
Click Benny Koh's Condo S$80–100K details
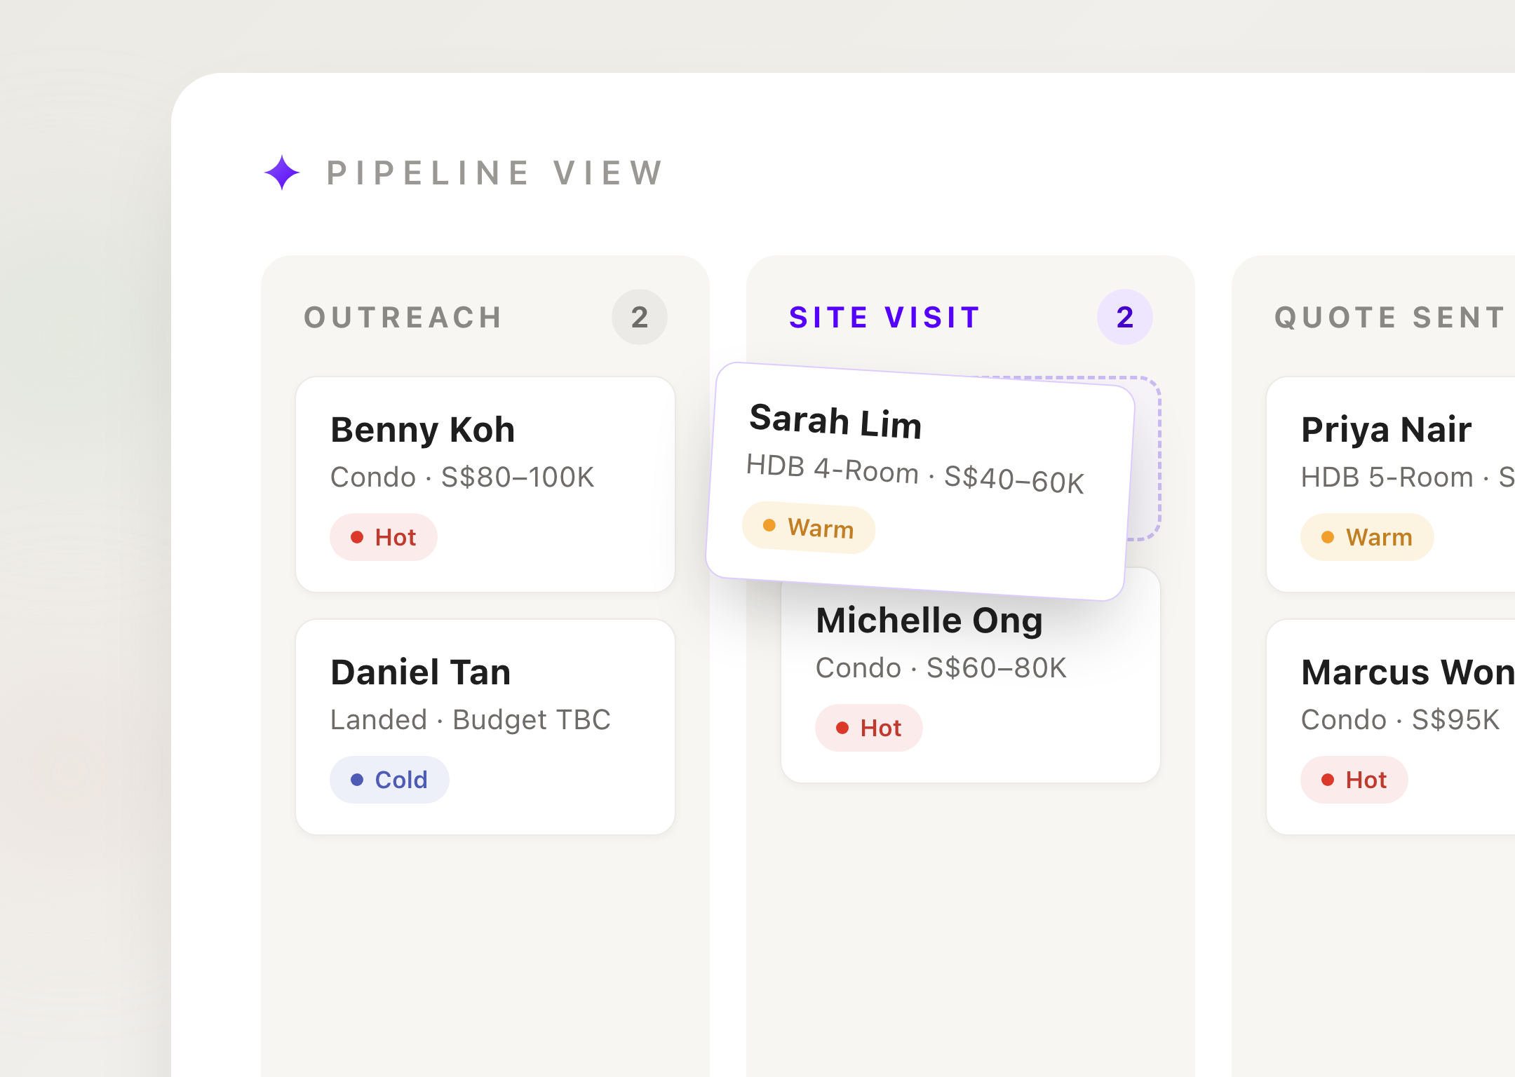[x=462, y=477]
